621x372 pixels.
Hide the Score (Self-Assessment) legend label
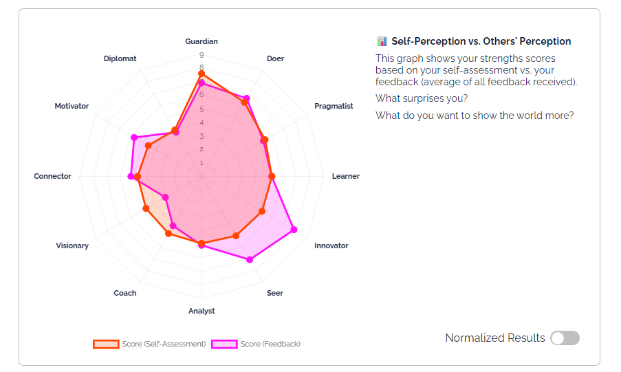[x=164, y=344]
